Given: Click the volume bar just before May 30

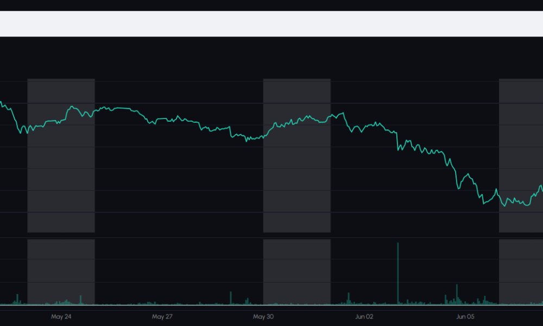Looking at the screenshot, I should [x=247, y=301].
